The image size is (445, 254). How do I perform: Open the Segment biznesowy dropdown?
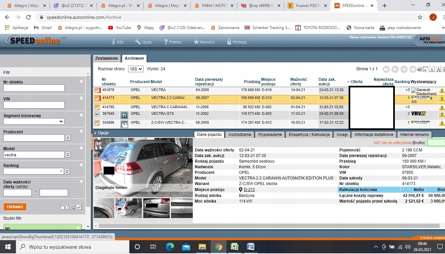pyautogui.click(x=34, y=121)
